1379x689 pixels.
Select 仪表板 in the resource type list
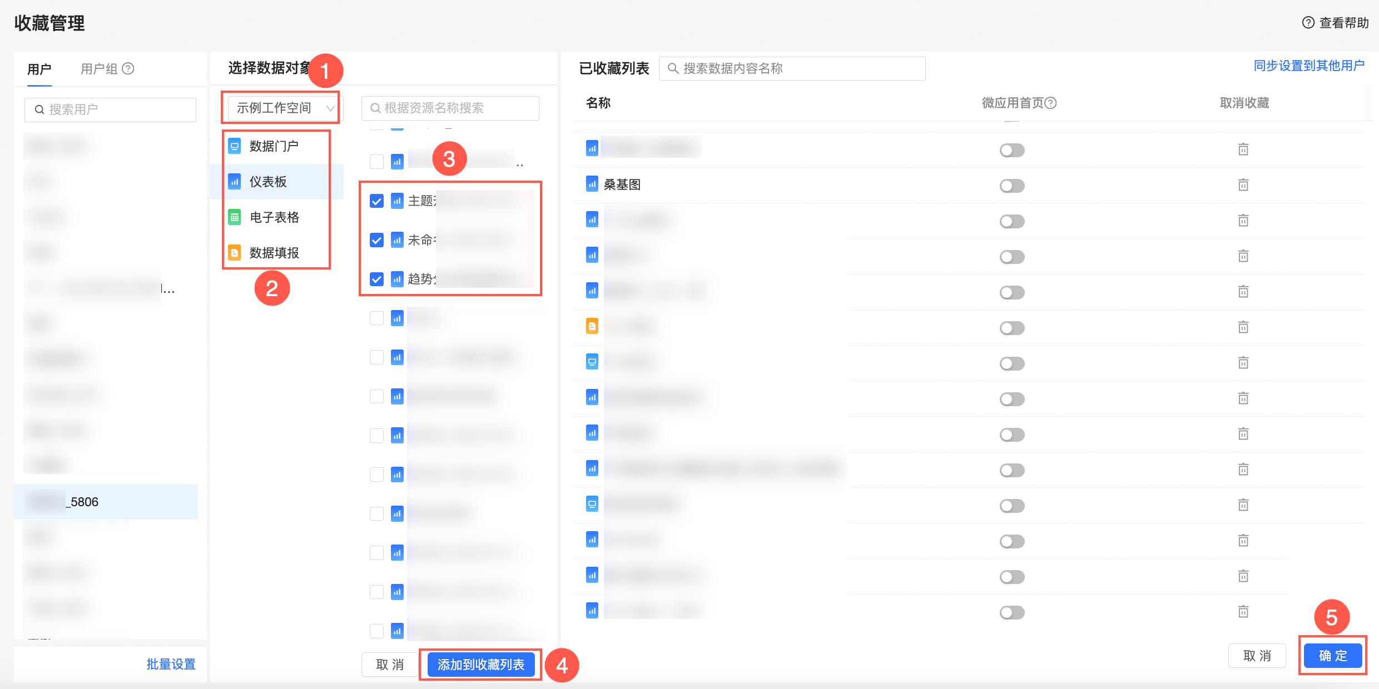point(268,182)
